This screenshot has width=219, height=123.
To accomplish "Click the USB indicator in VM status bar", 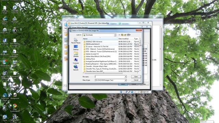I will coord(129,92).
